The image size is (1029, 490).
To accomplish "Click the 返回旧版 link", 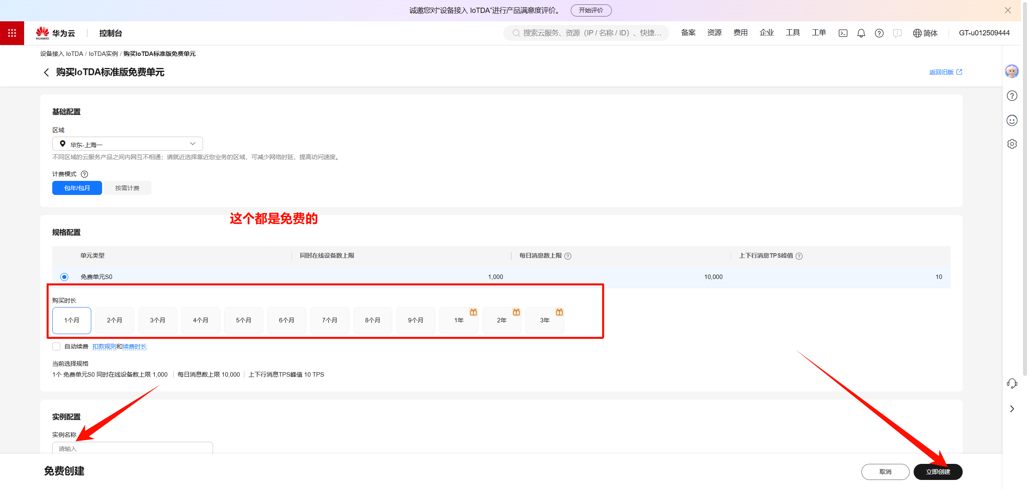I will pyautogui.click(x=945, y=72).
